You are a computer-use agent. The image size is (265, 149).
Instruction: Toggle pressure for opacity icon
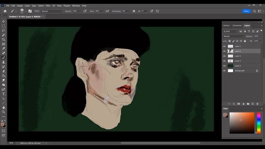(85, 11)
